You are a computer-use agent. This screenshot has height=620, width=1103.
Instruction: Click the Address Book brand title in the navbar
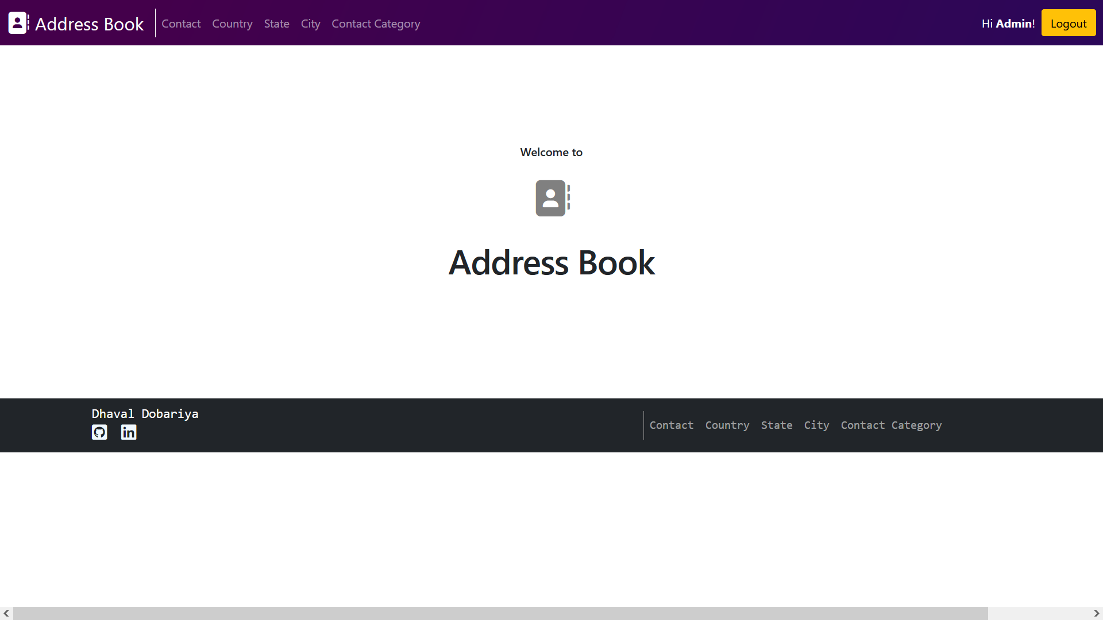(90, 24)
